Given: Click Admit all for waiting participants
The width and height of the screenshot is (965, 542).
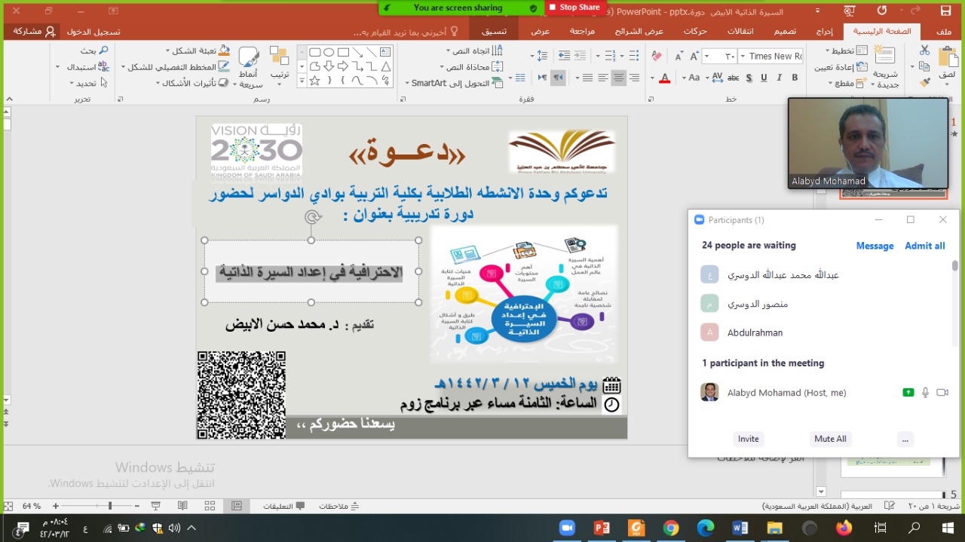Looking at the screenshot, I should (924, 246).
